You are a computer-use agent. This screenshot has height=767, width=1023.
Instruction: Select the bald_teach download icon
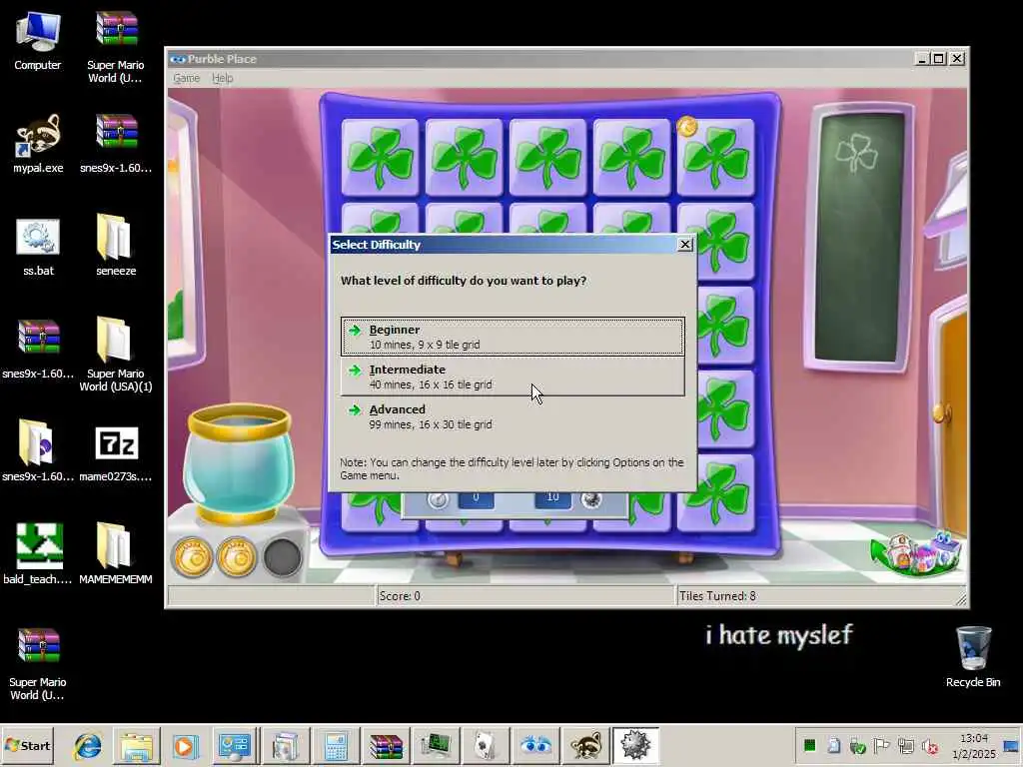(x=38, y=553)
